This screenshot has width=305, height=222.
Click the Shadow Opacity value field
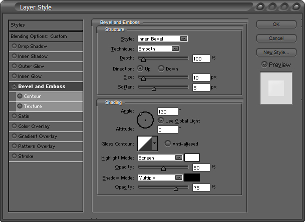201,187
